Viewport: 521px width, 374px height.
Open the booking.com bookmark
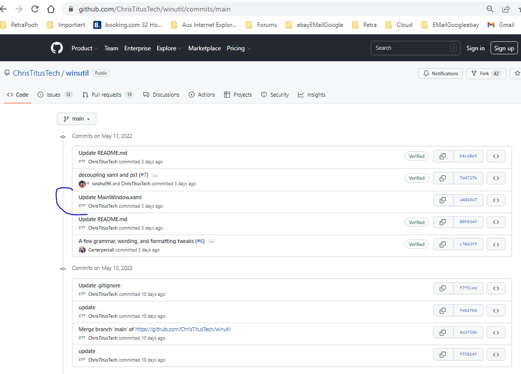128,25
